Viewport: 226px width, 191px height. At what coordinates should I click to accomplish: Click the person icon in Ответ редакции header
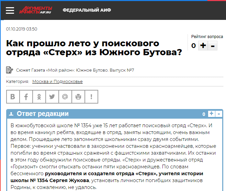pyautogui.click(x=11, y=114)
